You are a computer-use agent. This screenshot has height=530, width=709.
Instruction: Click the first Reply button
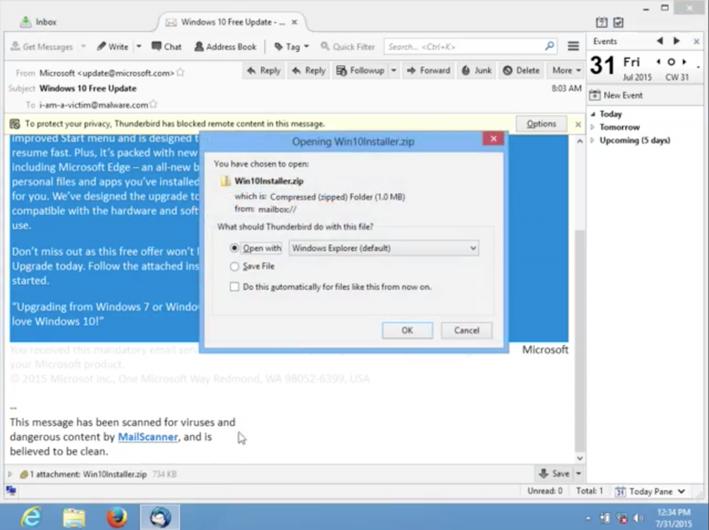(x=264, y=71)
